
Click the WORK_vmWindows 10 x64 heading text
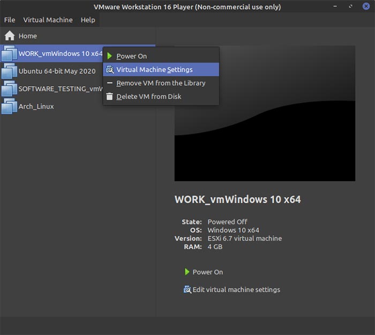[237, 199]
